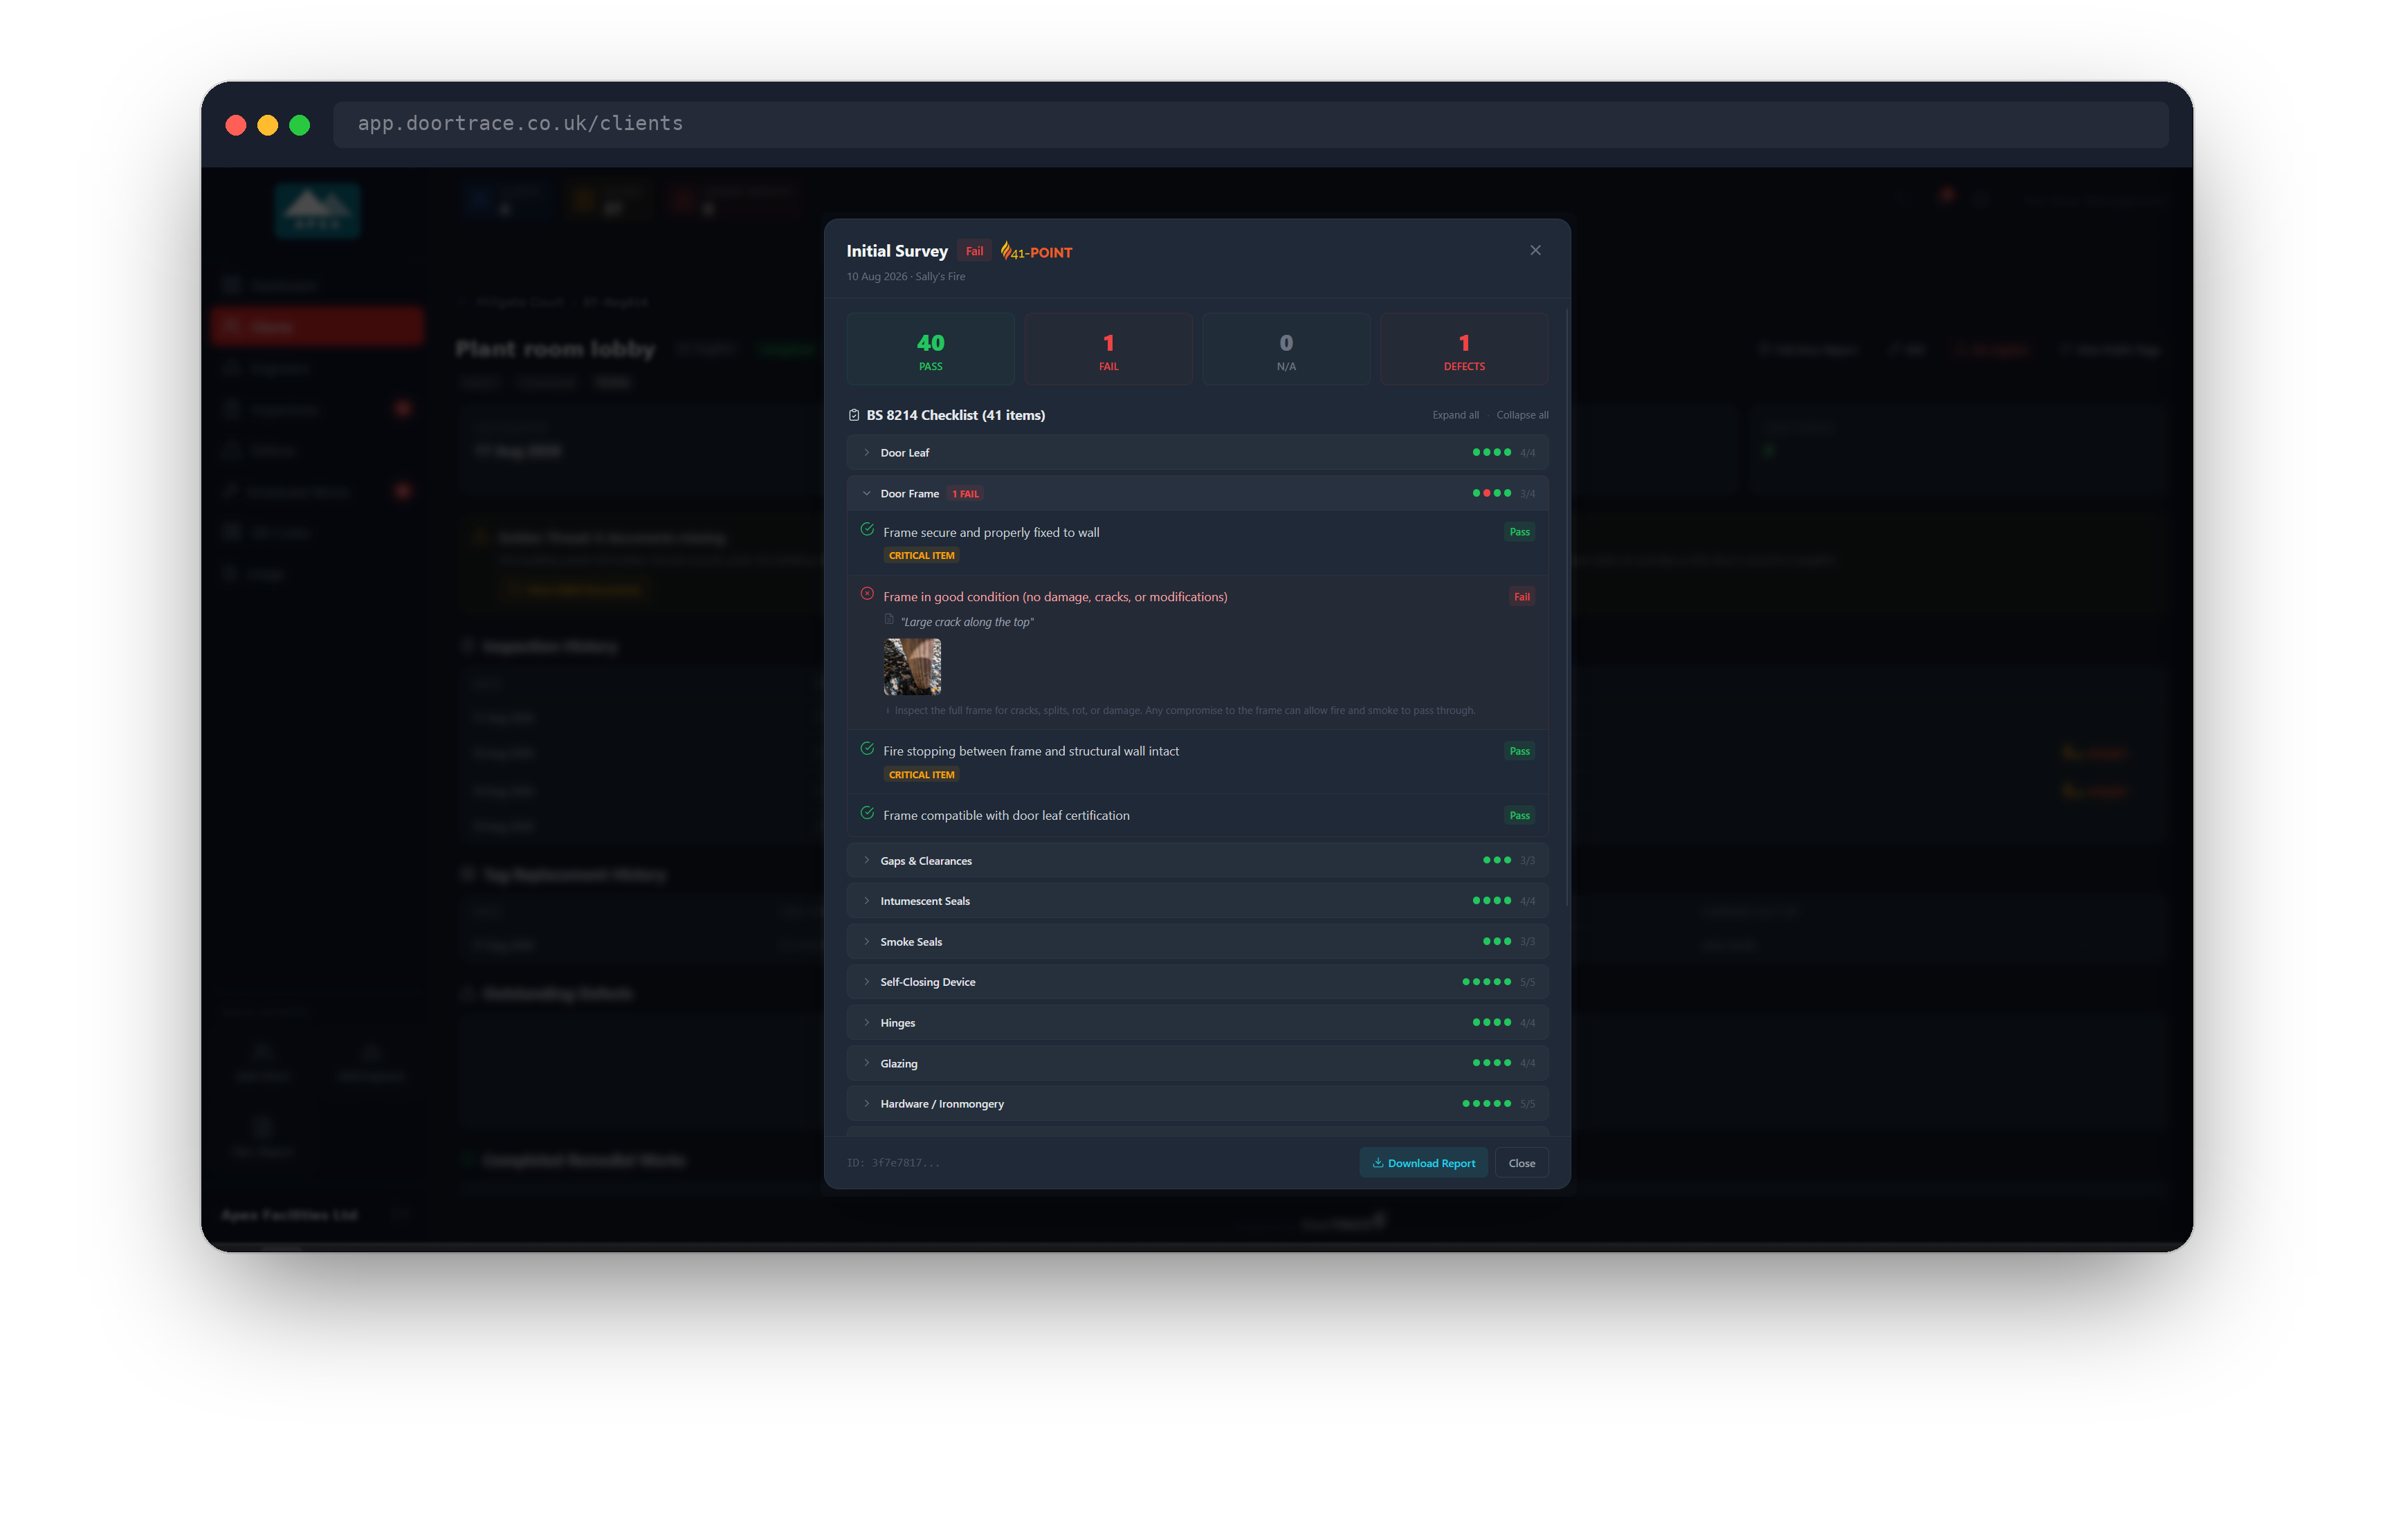Click Pass badge on Frame secure row

(x=1519, y=532)
